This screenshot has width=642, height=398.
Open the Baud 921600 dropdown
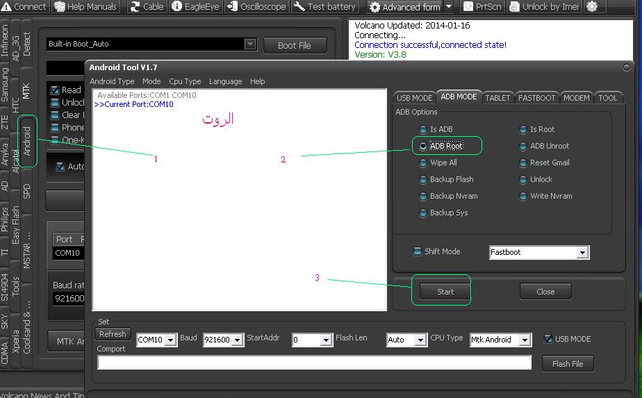(x=238, y=340)
